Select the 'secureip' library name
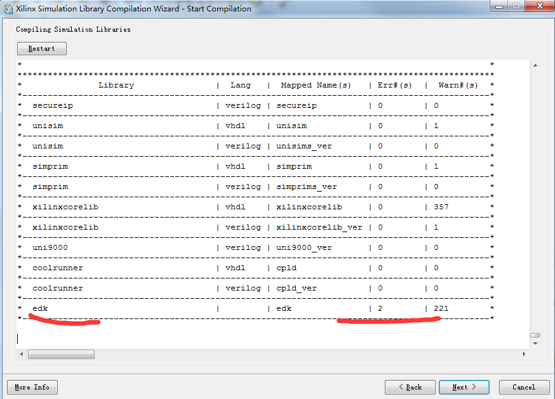Screen dimensions: 555x399 click(53, 106)
